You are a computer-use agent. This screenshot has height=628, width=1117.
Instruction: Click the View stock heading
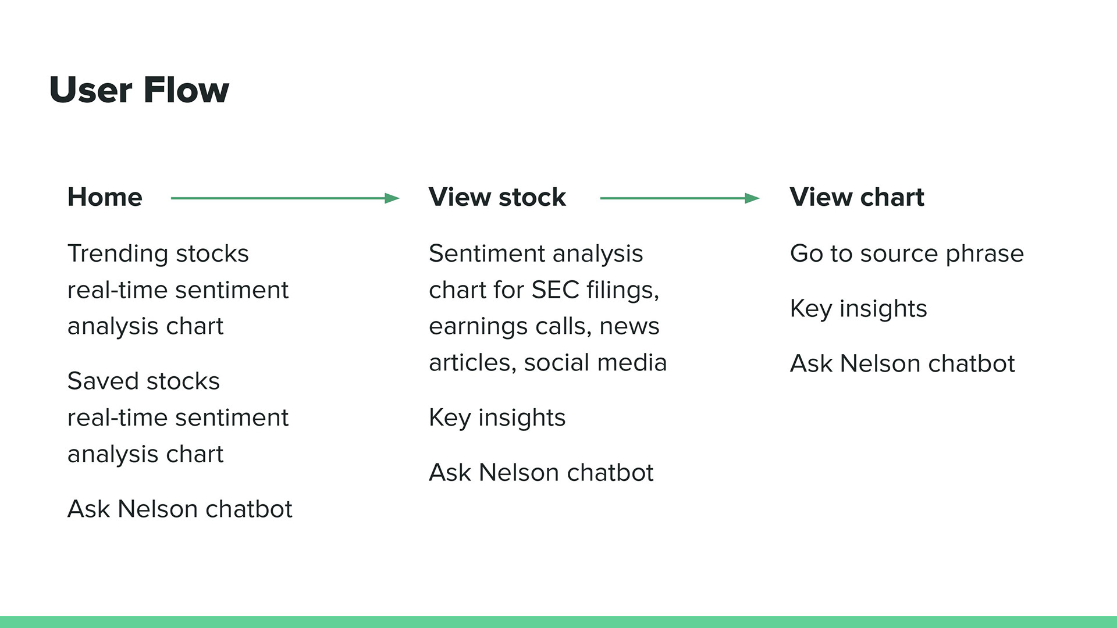(x=497, y=197)
